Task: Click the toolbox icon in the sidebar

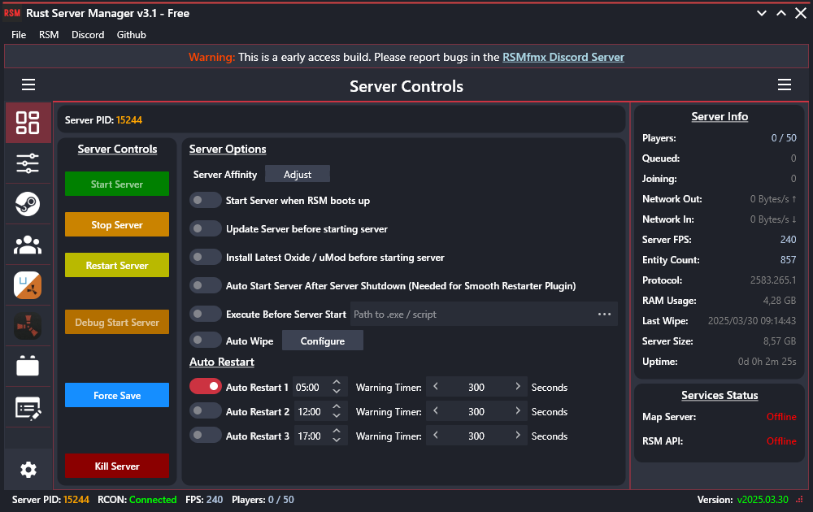Action: pos(28,367)
